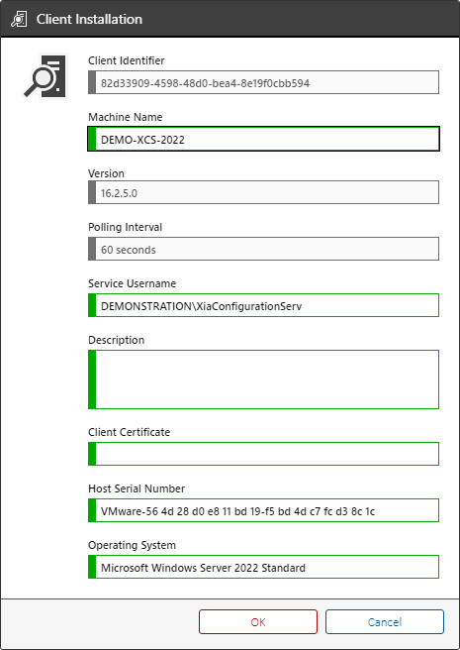Confirm the dialog with the OK button

pos(258,622)
